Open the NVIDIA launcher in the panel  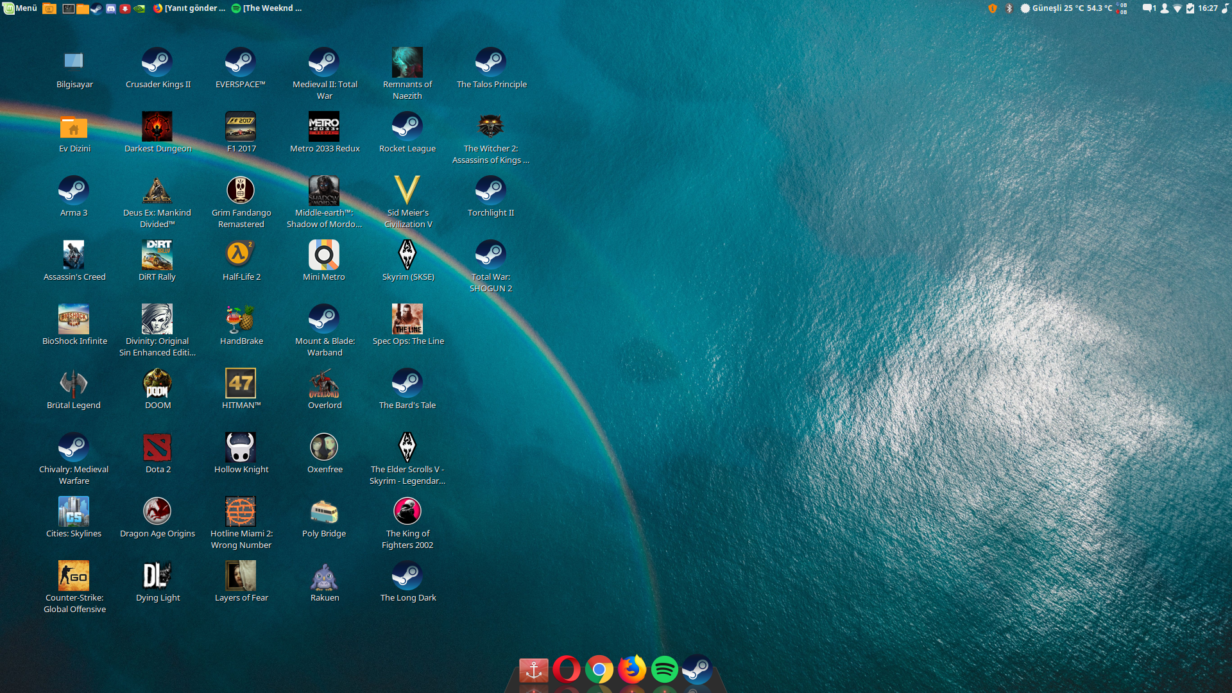point(139,8)
